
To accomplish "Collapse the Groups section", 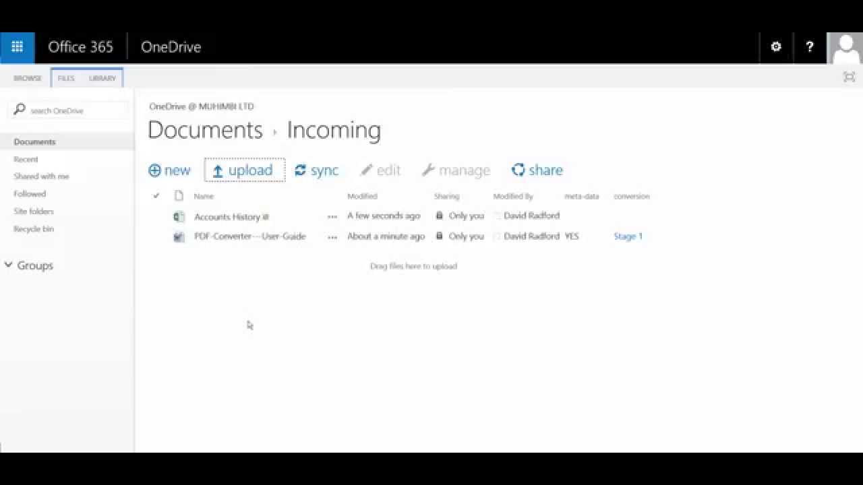I will (8, 265).
